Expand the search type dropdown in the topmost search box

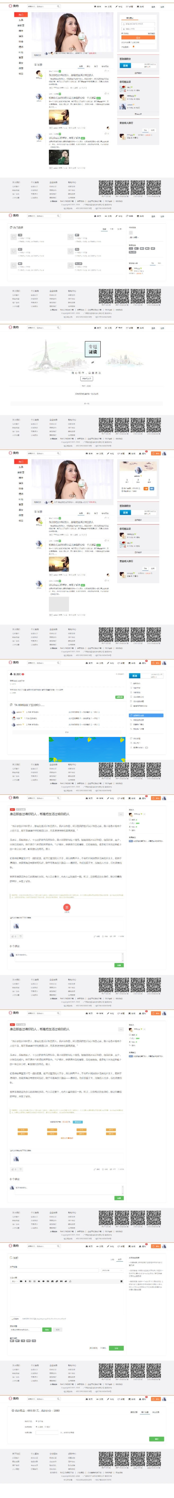pyautogui.click(x=31, y=6)
